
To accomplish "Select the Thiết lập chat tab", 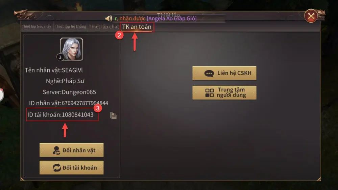I will pyautogui.click(x=104, y=27).
